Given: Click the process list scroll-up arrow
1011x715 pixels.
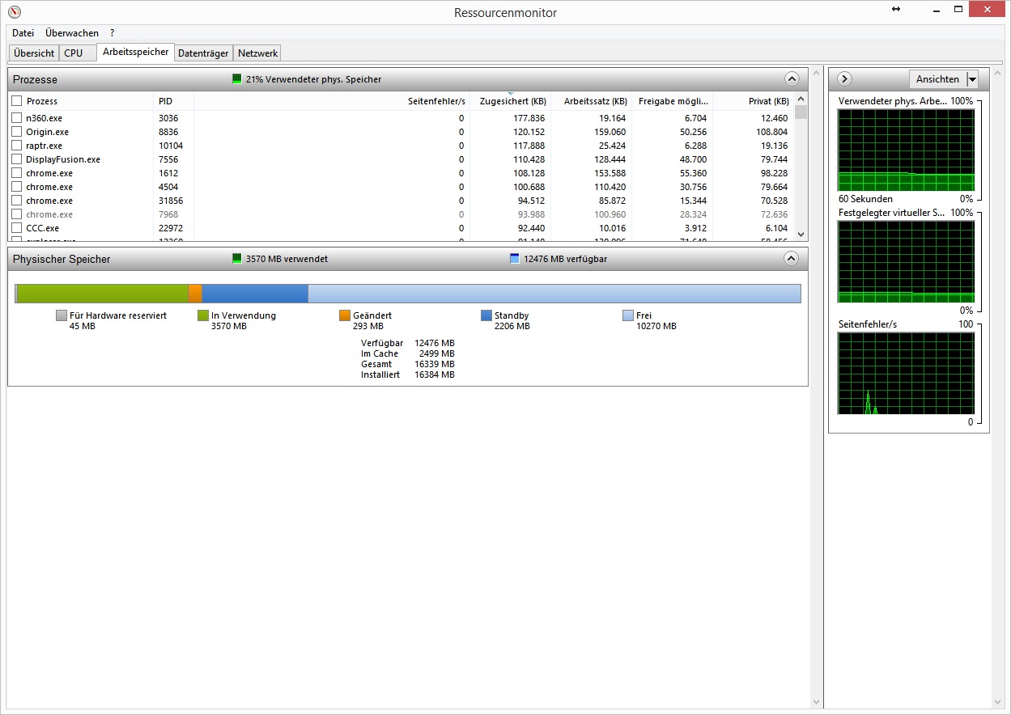Looking at the screenshot, I should tap(801, 99).
